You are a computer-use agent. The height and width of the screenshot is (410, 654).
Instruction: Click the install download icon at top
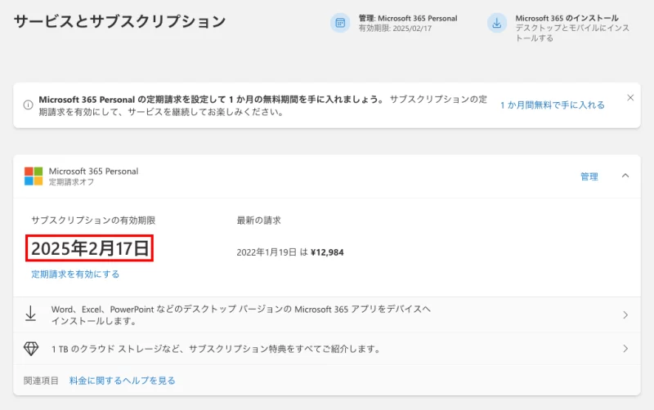pos(496,23)
